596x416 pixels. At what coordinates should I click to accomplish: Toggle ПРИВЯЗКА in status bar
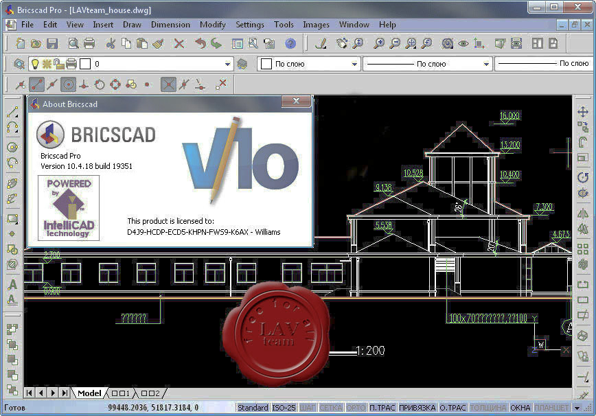(417, 408)
